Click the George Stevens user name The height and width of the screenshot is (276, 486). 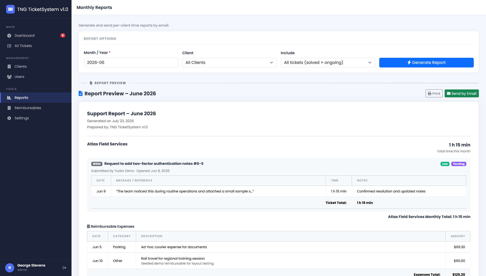[x=31, y=265]
